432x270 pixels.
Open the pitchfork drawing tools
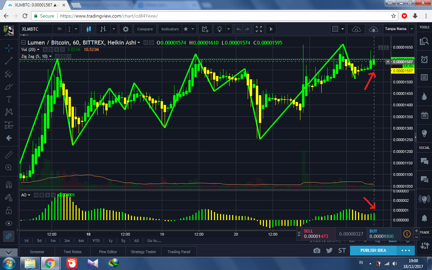9,74
